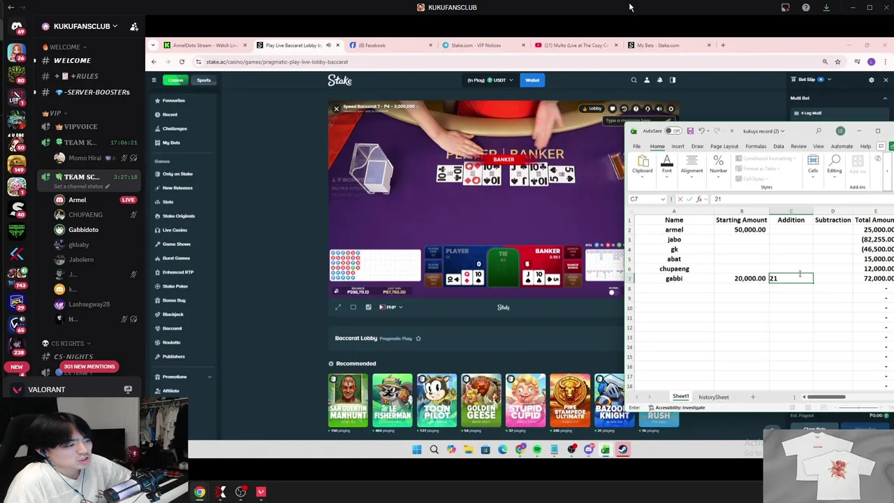Image resolution: width=894 pixels, height=503 pixels.
Task: Open Live Casino in Stake sidebar
Action: pyautogui.click(x=175, y=230)
